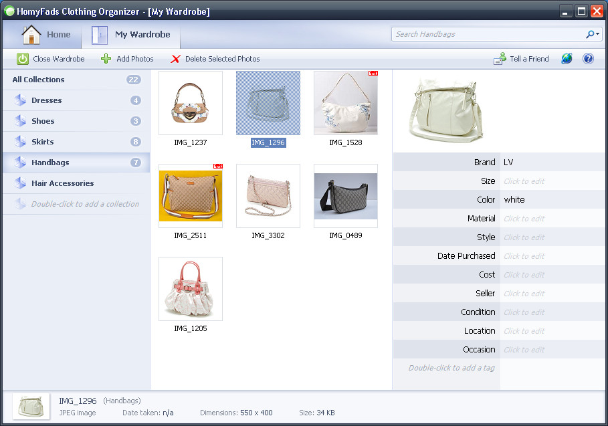Click the search magnifier icon
608x426 pixels.
(590, 34)
